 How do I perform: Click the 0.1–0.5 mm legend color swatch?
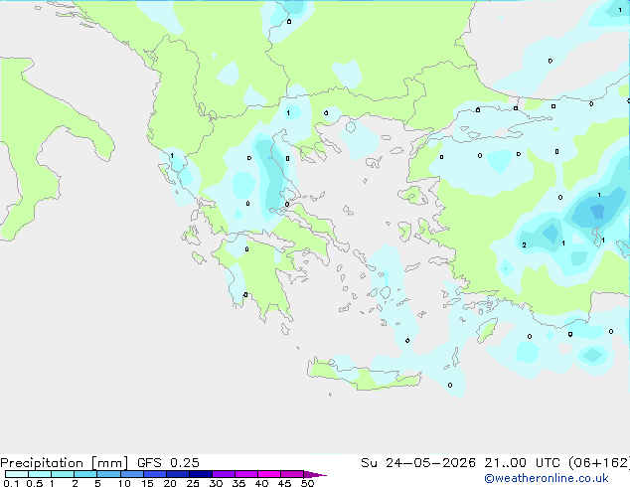coord(17,474)
